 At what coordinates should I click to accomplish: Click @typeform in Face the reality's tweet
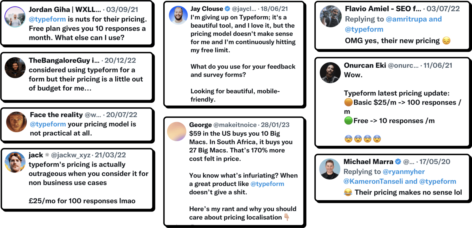pos(48,124)
